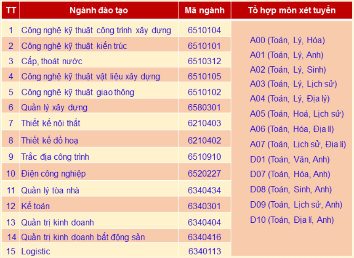Click 'A04 (Toán, Lý, Địa lý)' combination
The width and height of the screenshot is (354, 258).
tap(290, 99)
